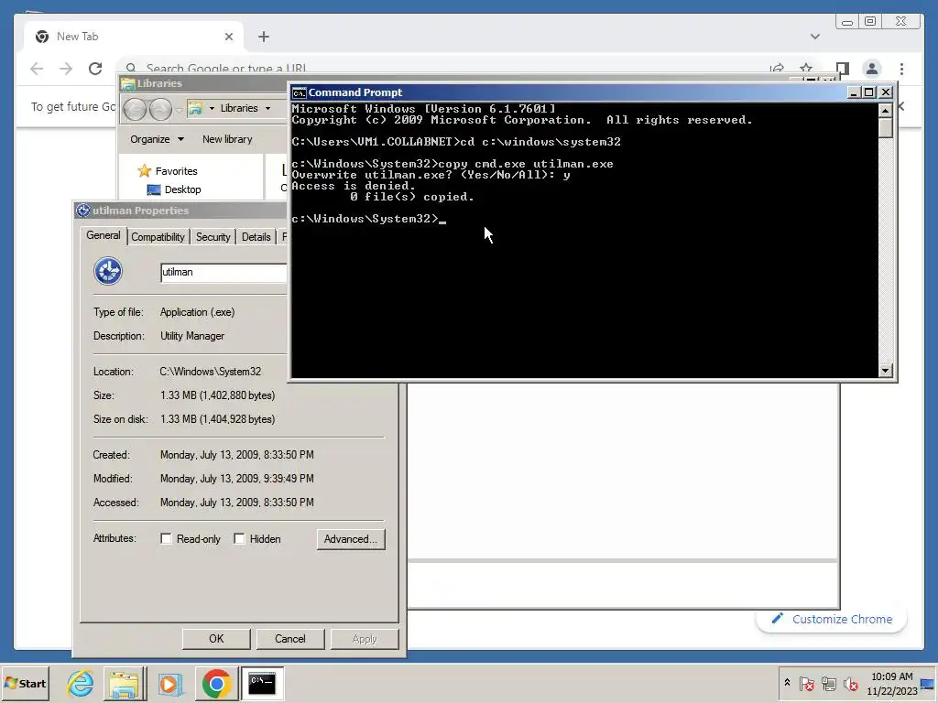Screen dimensions: 938x703
Task: Click Action Center flag tray icon
Action: pyautogui.click(x=806, y=683)
